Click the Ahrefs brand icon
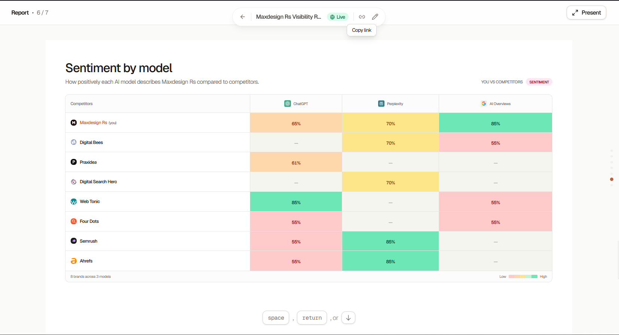619x335 pixels. 74,261
